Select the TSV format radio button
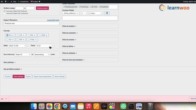Screen dimensions: 196x110 click(7, 40)
